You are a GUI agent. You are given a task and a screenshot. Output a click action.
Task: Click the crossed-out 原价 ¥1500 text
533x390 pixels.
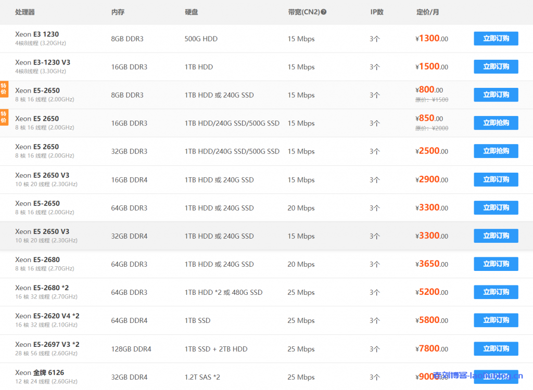coord(432,100)
